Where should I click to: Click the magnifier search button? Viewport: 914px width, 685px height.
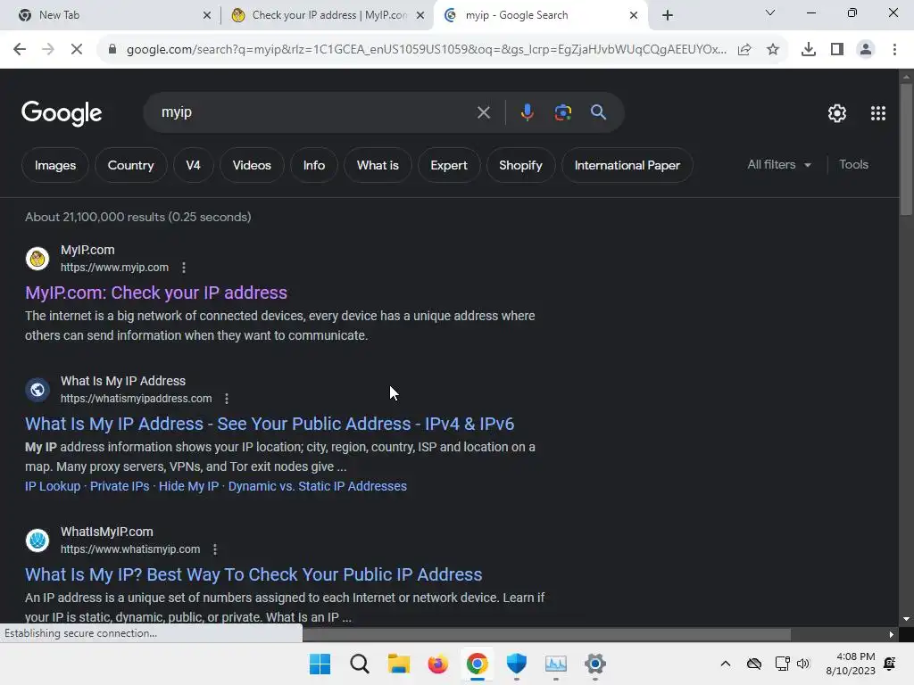pos(599,111)
